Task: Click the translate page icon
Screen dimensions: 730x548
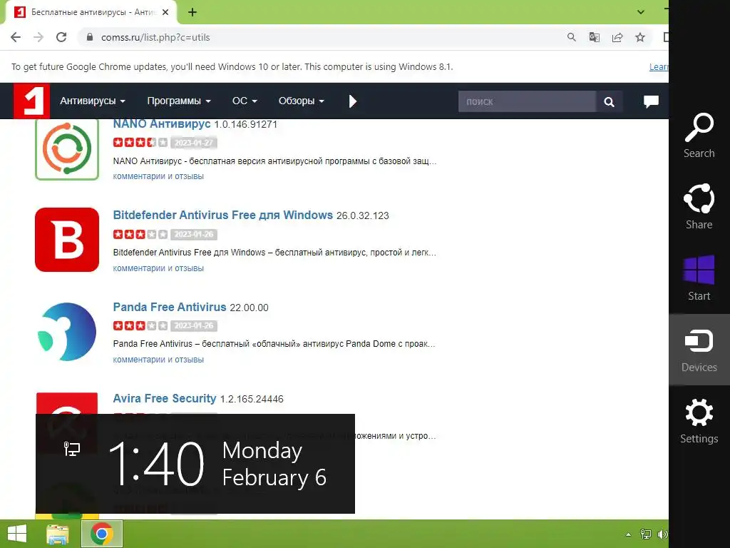Action: pos(594,37)
